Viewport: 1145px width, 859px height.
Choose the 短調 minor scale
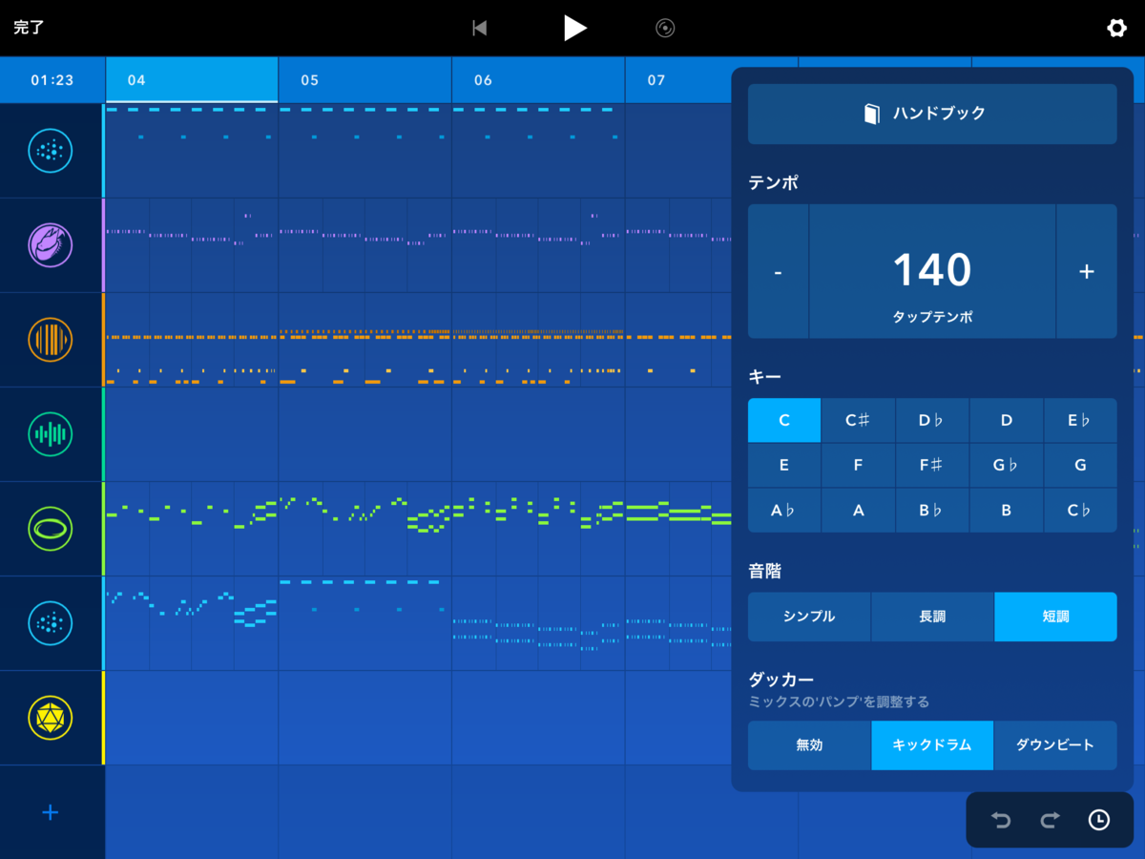click(x=1055, y=617)
